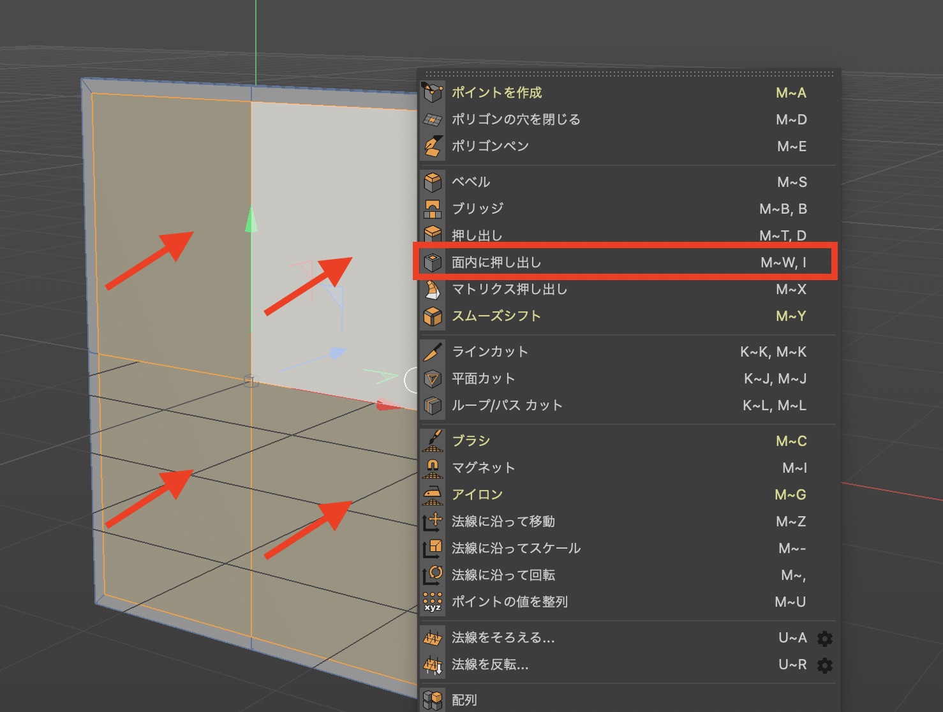The height and width of the screenshot is (712, 943).
Task: Click the Line Cut knife icon
Action: pyautogui.click(x=433, y=352)
